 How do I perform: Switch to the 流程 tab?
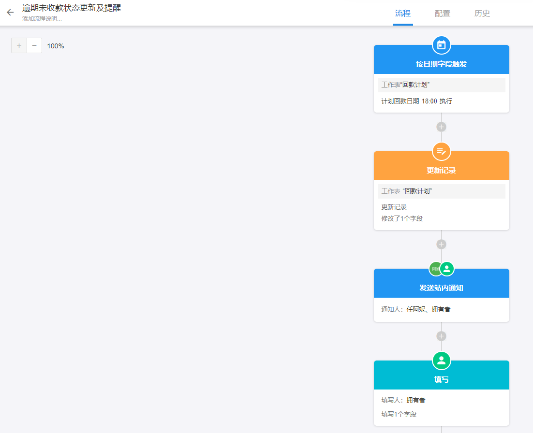[402, 14]
